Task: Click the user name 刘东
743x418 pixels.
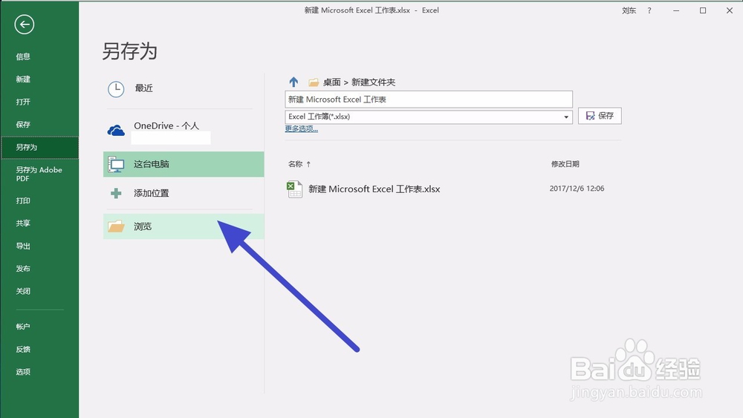Action: [629, 10]
